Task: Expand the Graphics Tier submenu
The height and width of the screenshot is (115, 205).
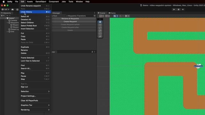Action: (x=35, y=105)
